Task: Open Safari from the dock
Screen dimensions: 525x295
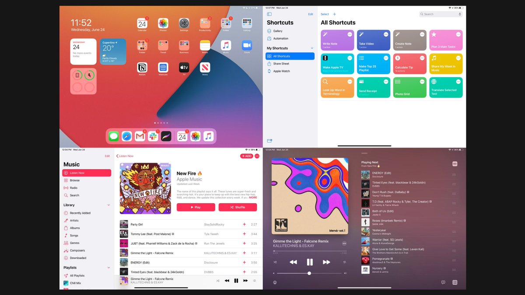Action: click(127, 136)
